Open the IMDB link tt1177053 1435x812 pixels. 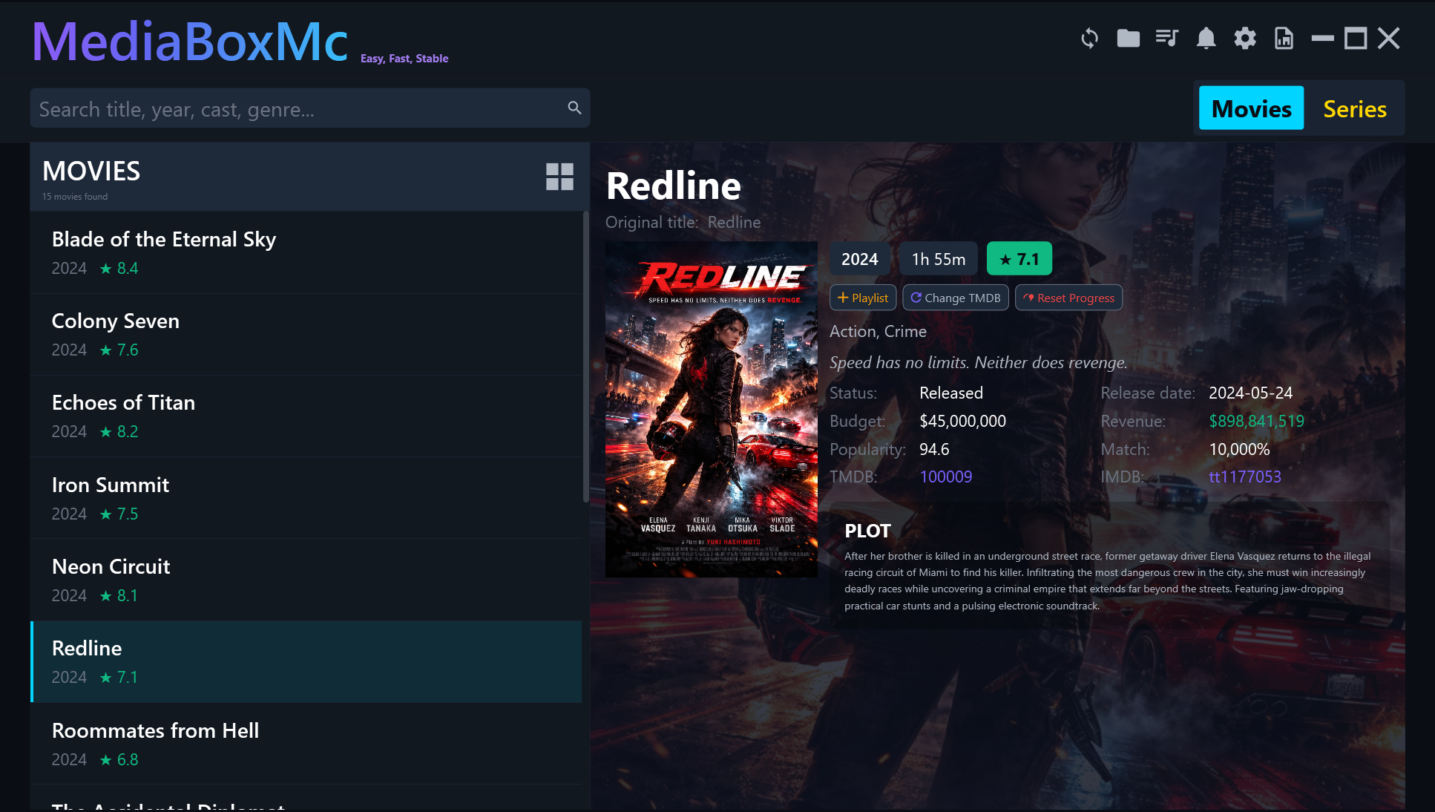(1244, 477)
